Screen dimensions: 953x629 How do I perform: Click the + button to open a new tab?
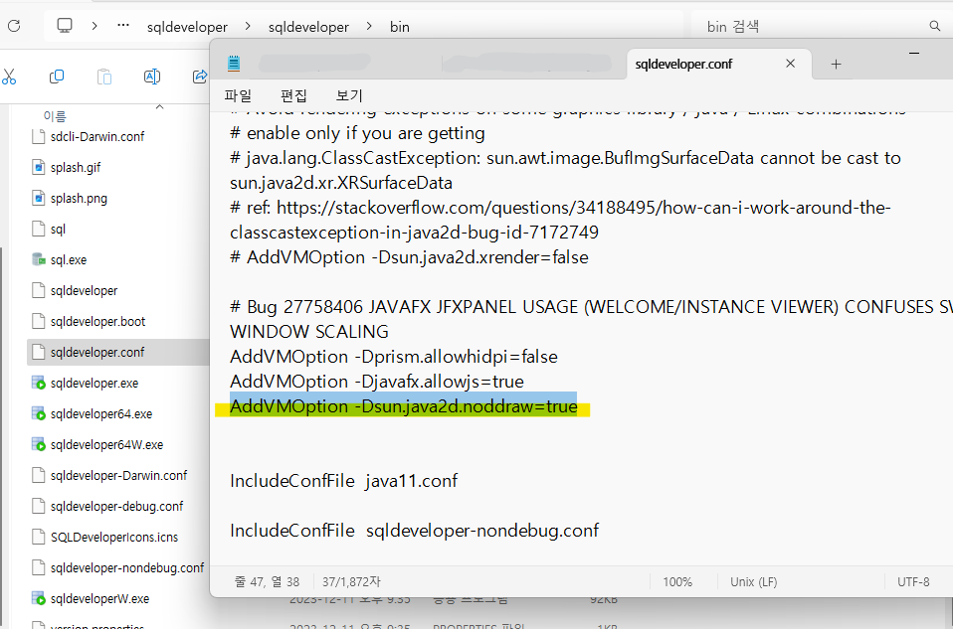coord(836,63)
